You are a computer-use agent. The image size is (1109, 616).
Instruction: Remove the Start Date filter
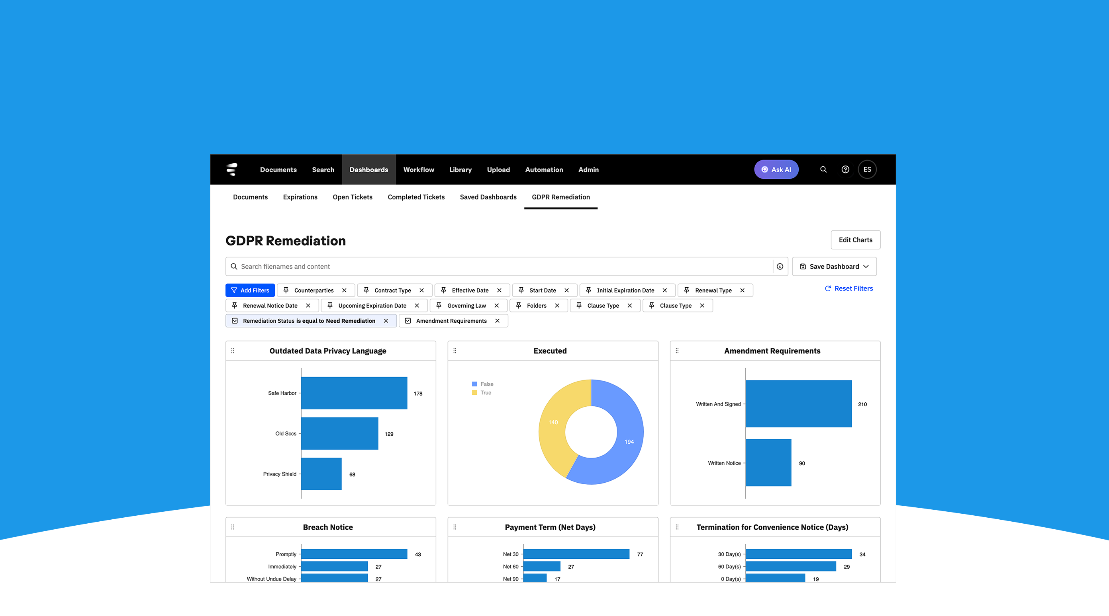[x=566, y=290]
